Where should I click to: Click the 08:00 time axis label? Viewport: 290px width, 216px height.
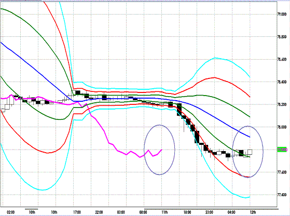143,212
